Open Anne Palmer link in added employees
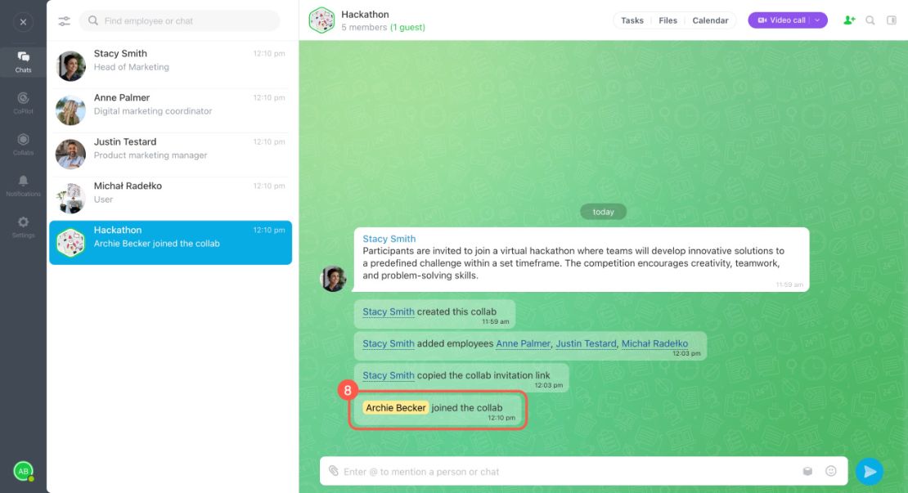908x493 pixels. tap(523, 343)
